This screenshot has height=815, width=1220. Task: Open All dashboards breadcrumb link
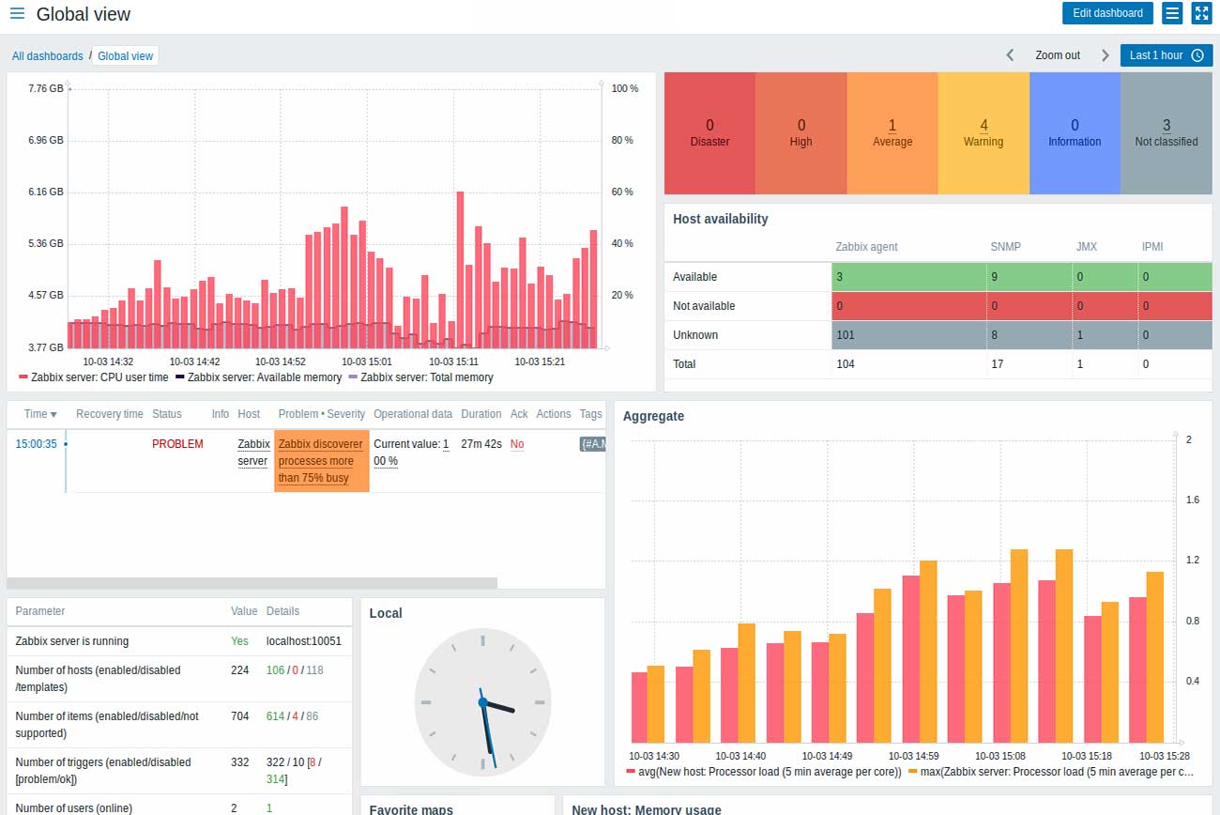click(48, 56)
